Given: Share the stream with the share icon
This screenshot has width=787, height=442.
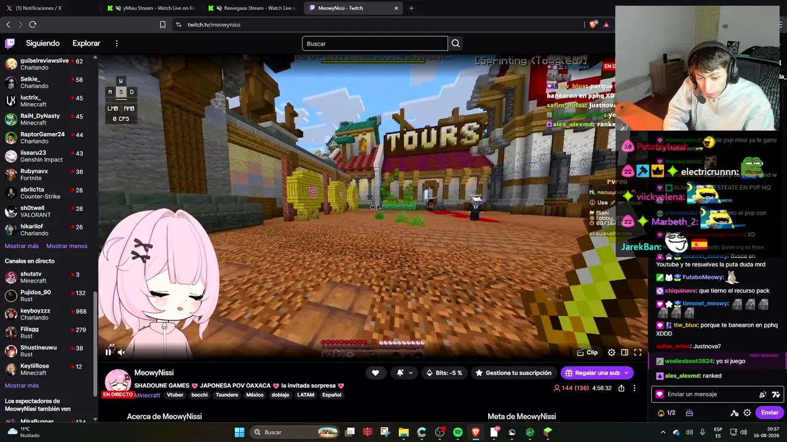Looking at the screenshot, I should 621,388.
